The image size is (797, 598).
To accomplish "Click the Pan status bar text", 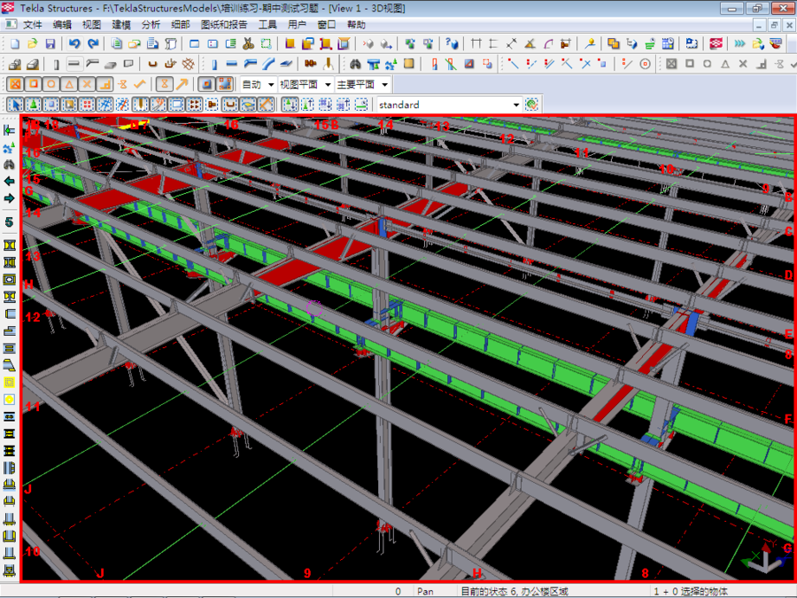I will [425, 592].
